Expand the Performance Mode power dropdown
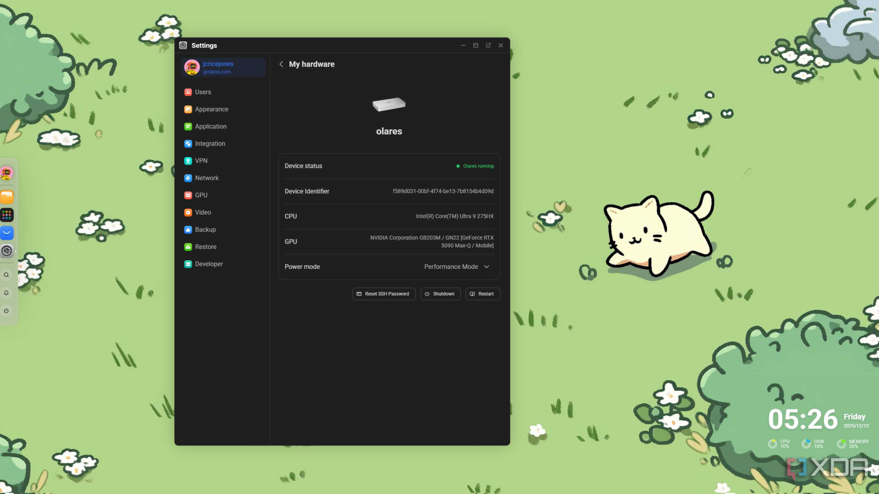 (x=457, y=266)
